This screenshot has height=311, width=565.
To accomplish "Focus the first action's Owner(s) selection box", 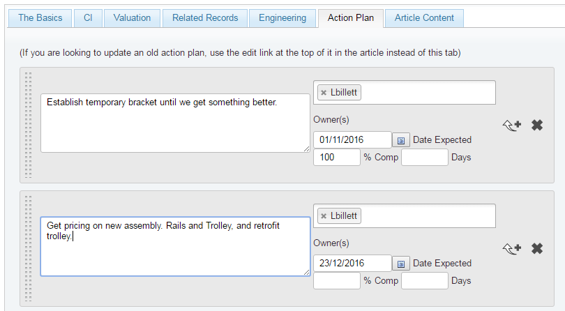I will (x=405, y=93).
